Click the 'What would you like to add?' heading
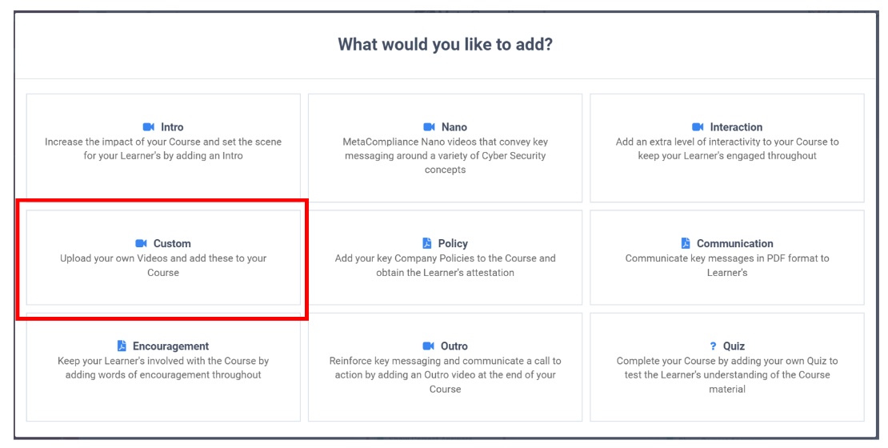The image size is (888, 448). tap(445, 44)
